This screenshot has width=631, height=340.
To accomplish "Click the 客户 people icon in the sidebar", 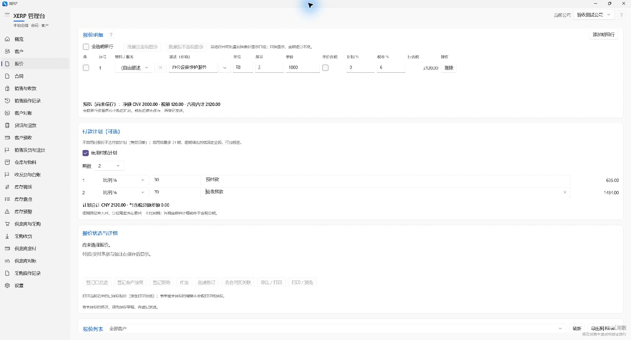I will tap(7, 51).
